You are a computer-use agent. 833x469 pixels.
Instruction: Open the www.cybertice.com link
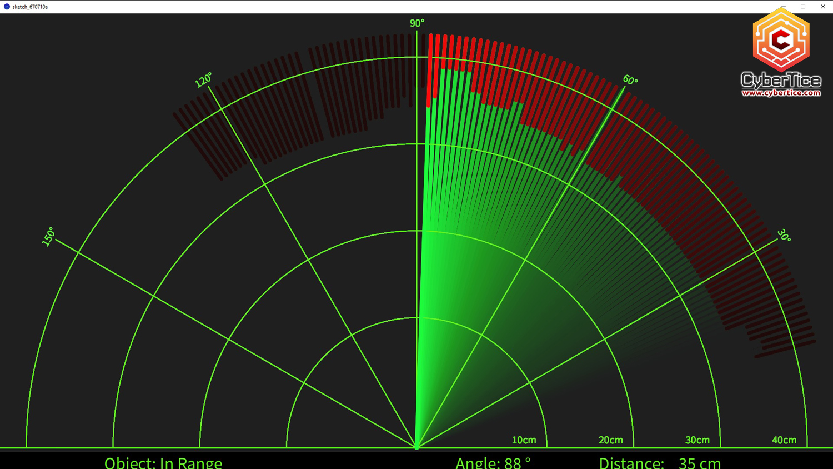tap(781, 93)
